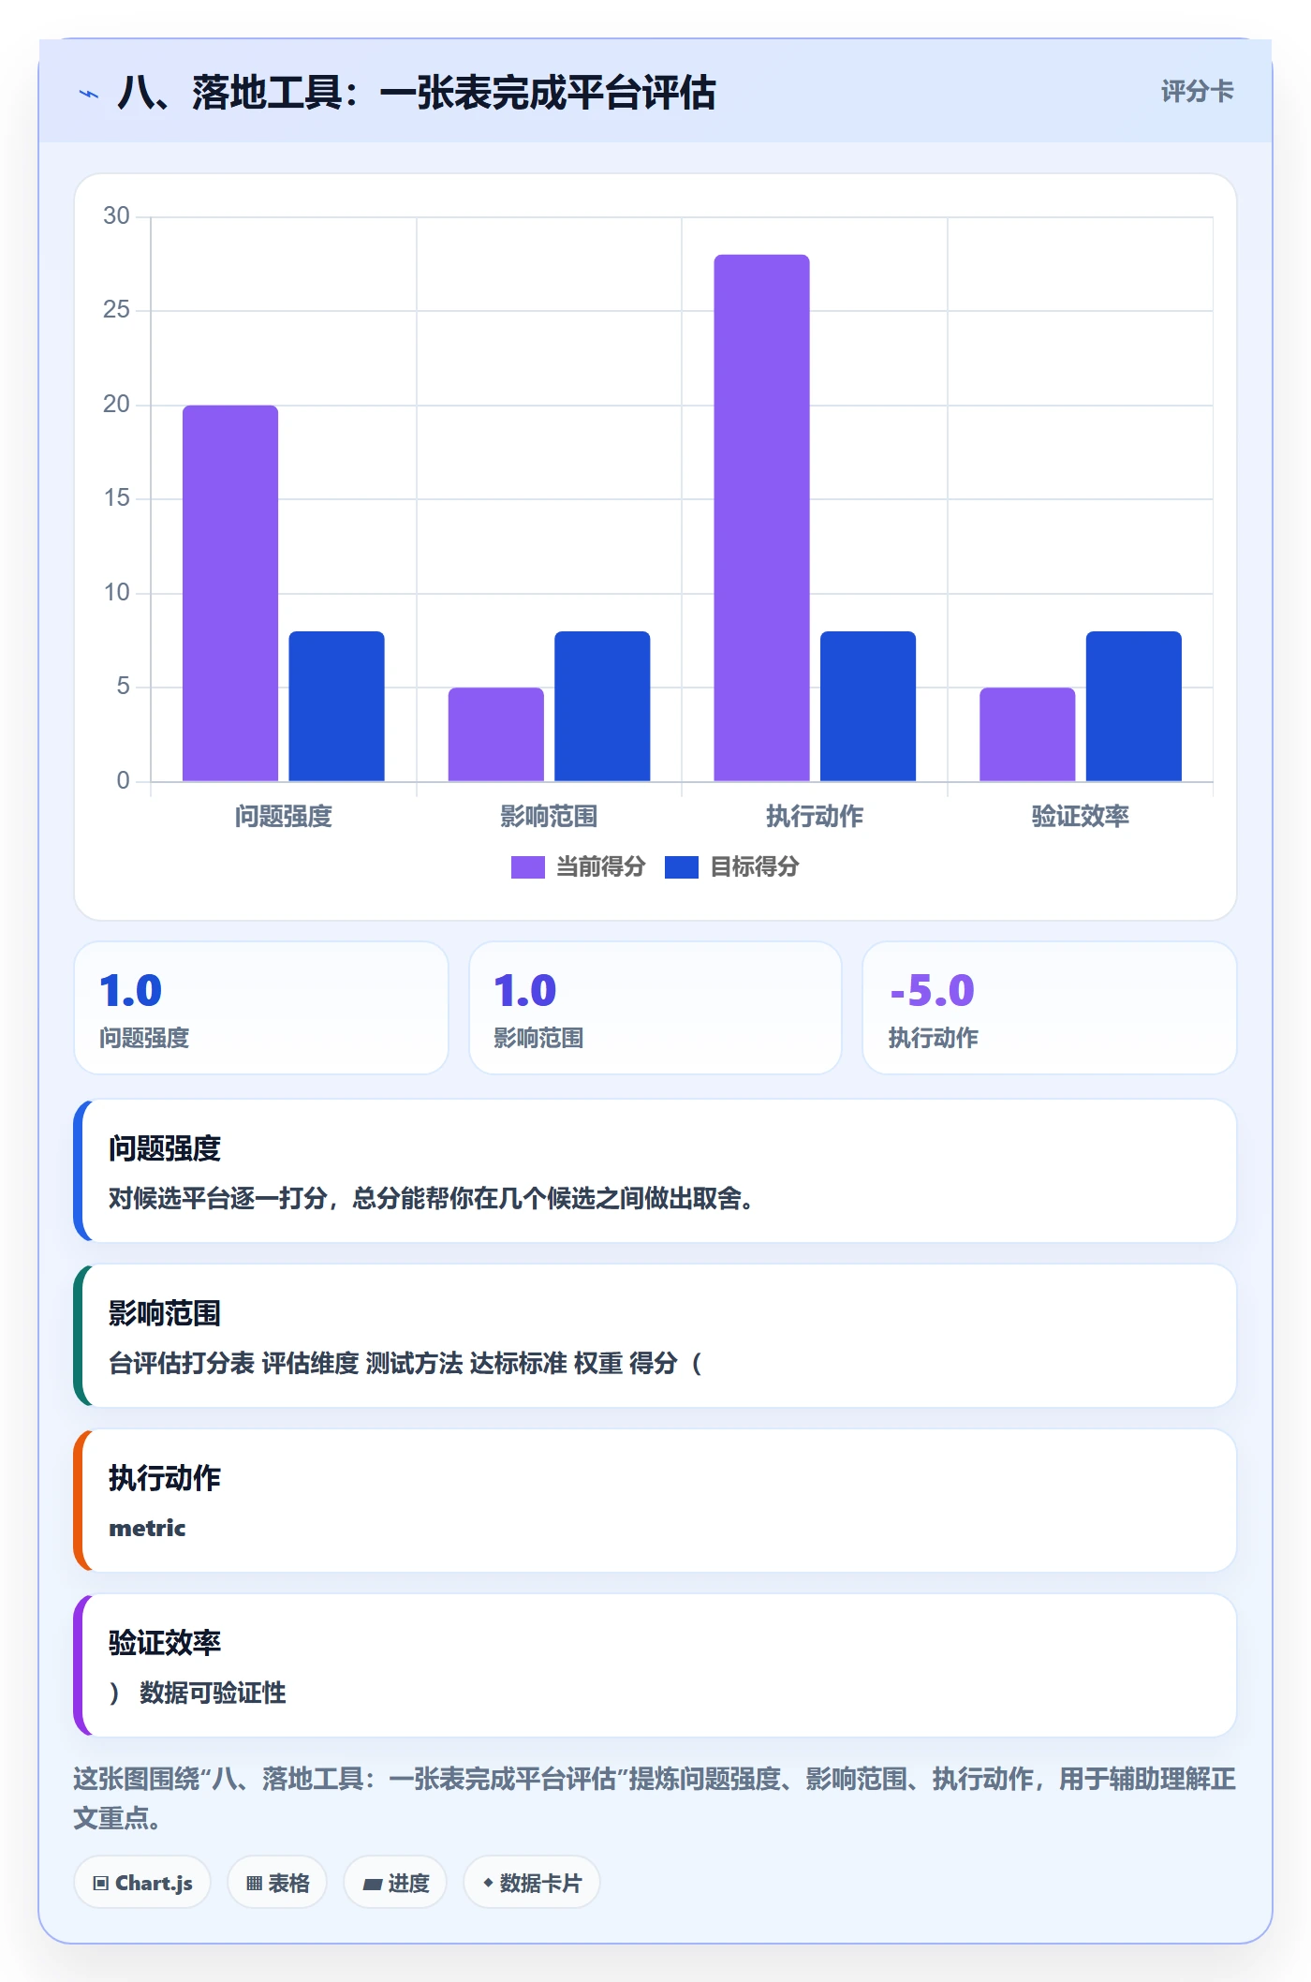Image resolution: width=1311 pixels, height=1982 pixels.
Task: Click the 目标得分 legend label
Action: coord(754,867)
